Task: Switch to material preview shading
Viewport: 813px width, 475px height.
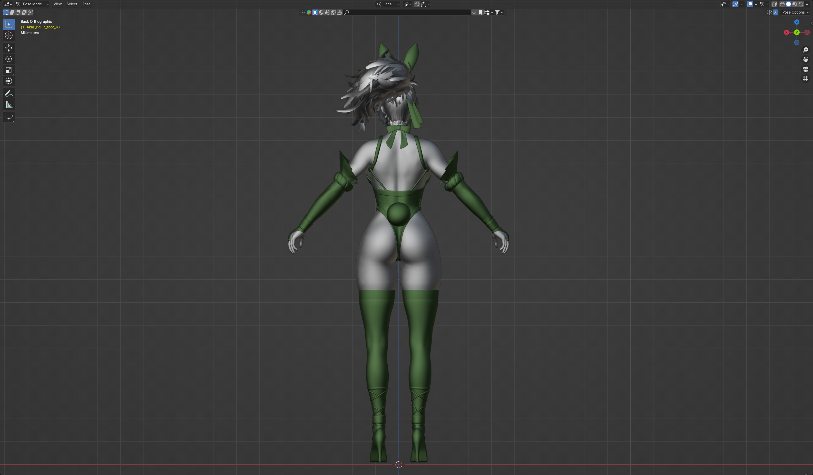Action: [x=795, y=4]
